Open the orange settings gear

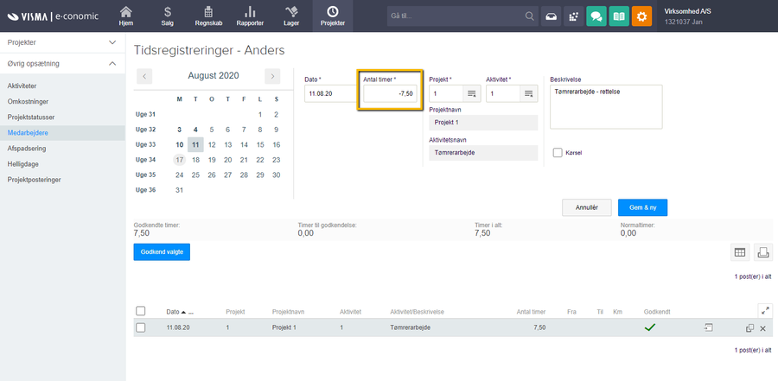641,16
